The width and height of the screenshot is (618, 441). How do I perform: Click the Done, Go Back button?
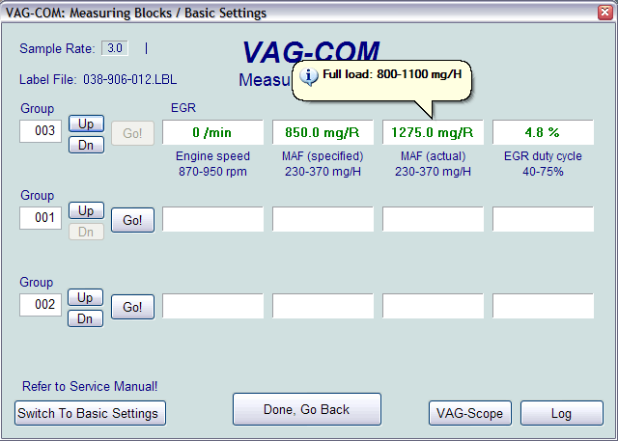point(307,409)
